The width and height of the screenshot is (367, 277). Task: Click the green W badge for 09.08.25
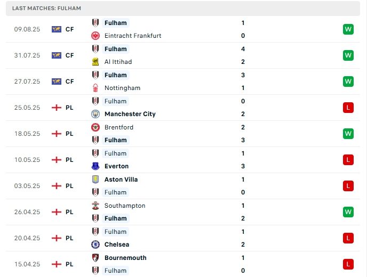tap(348, 29)
